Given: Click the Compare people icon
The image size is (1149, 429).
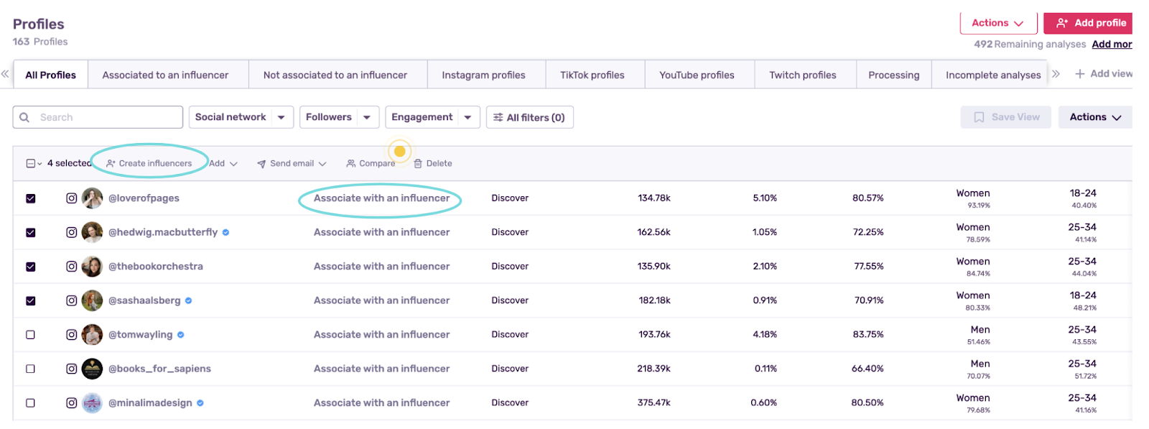Looking at the screenshot, I should (x=351, y=164).
